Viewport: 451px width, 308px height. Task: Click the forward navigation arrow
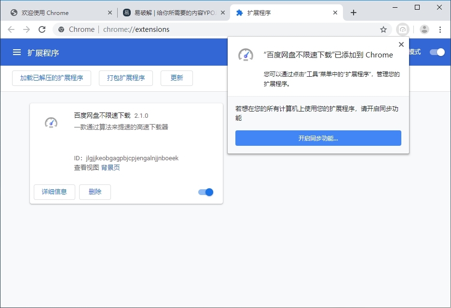tap(26, 29)
